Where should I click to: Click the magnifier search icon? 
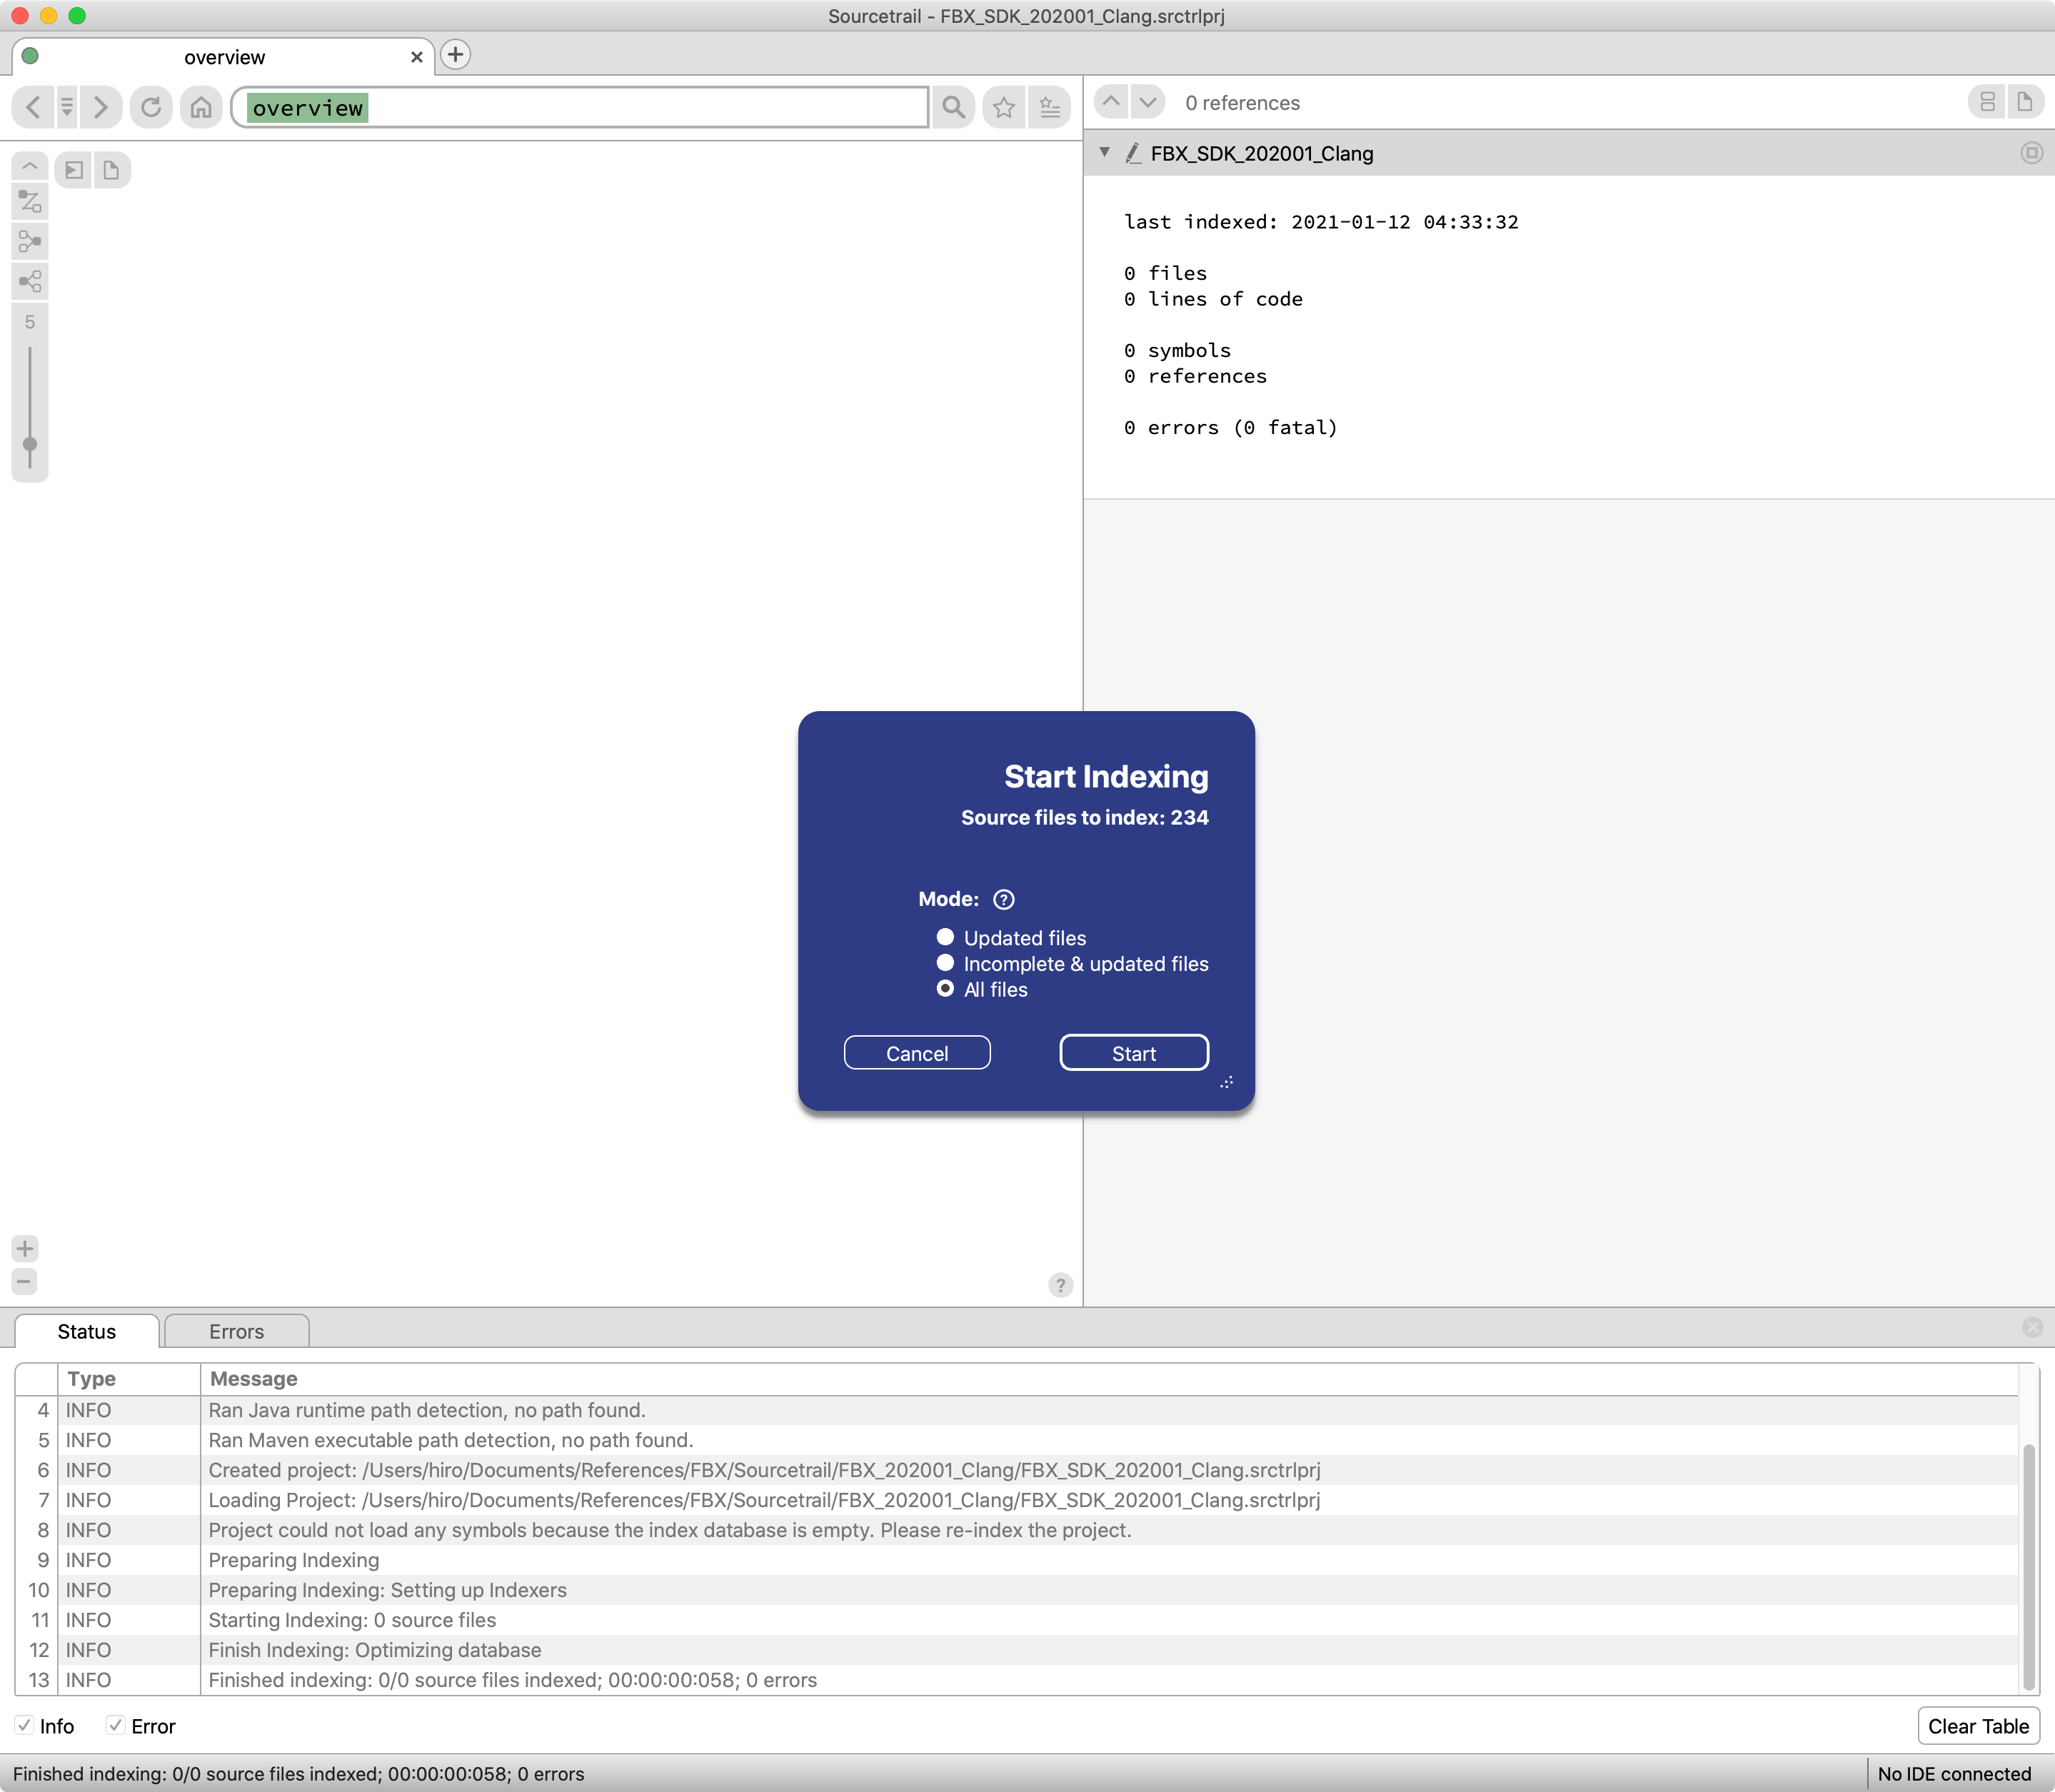953,107
